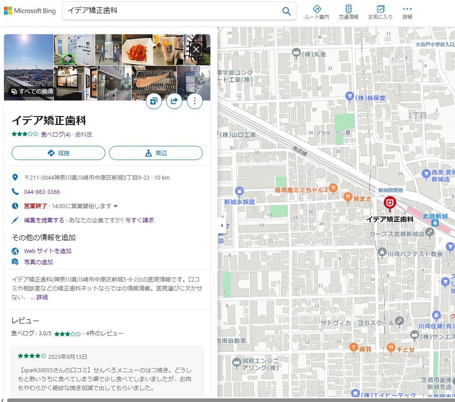Screen dimensions: 455x402
Task: Click the clock hours icon
Action: 15,206
